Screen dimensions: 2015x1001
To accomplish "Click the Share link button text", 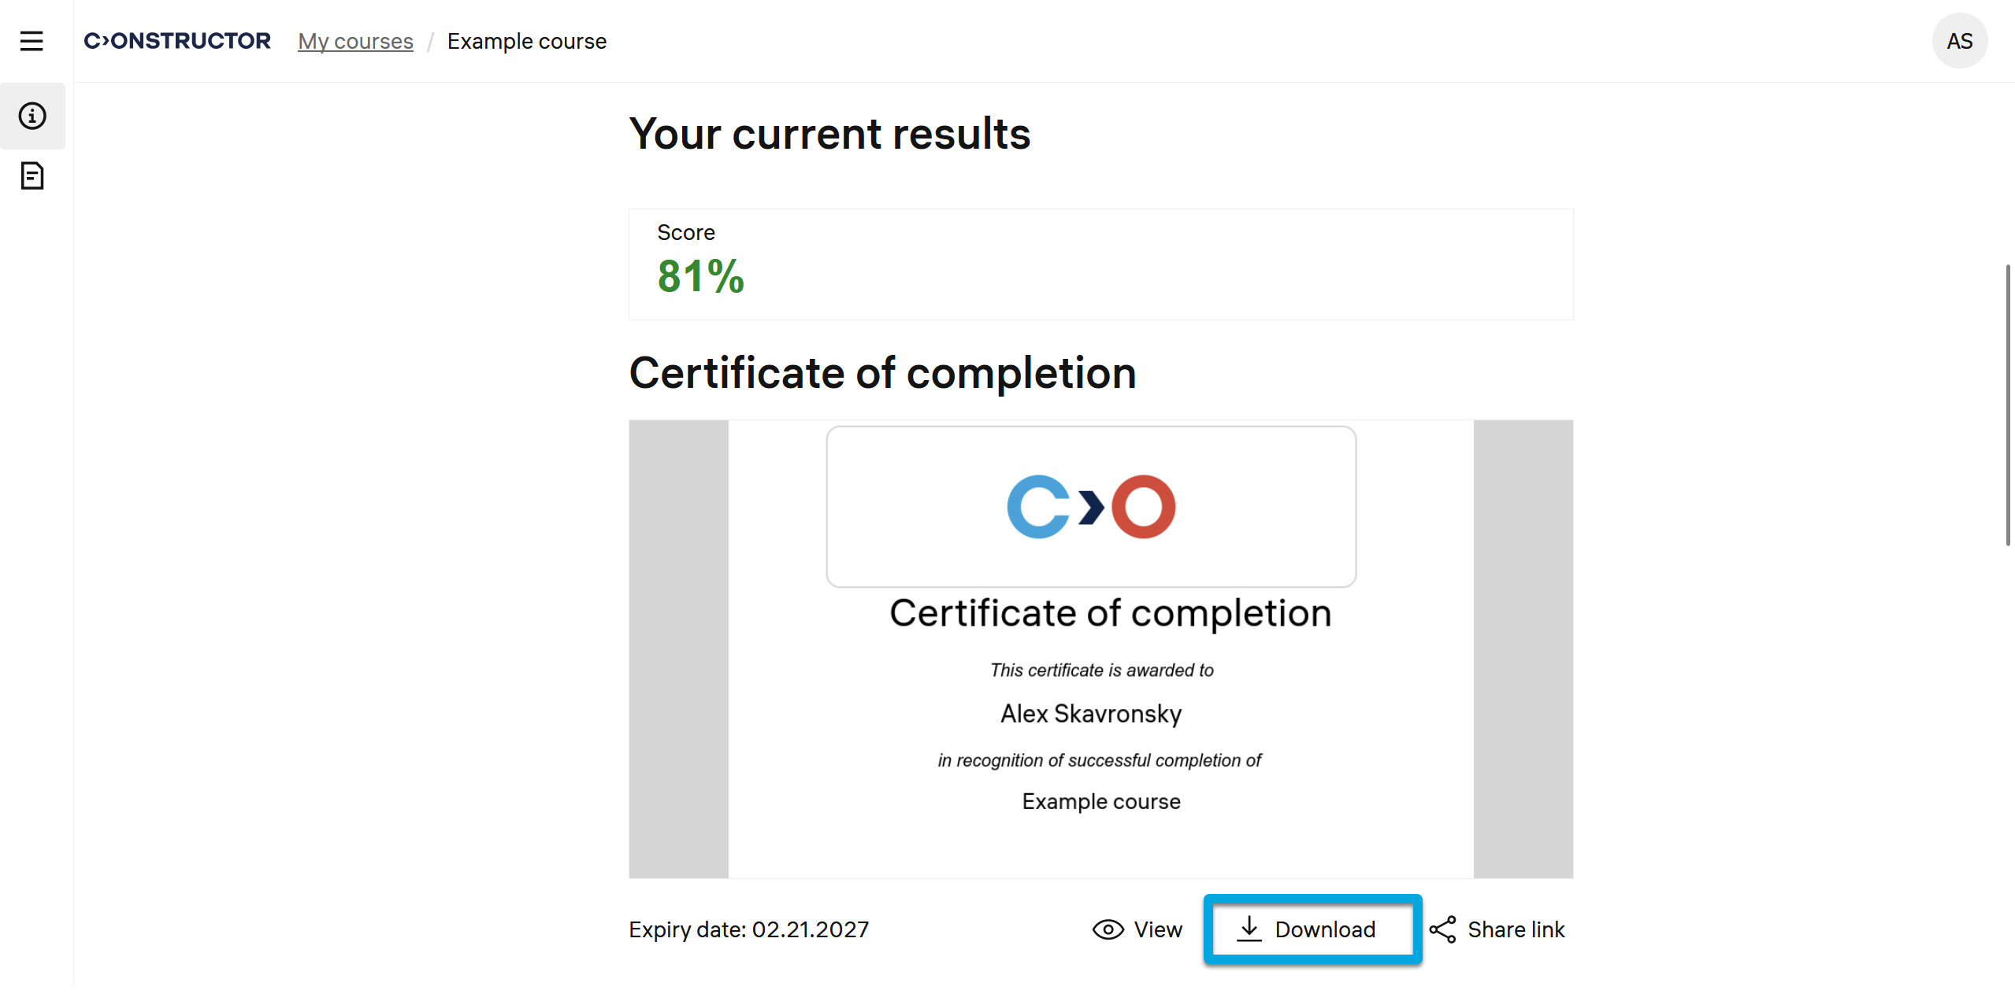I will coord(1516,929).
